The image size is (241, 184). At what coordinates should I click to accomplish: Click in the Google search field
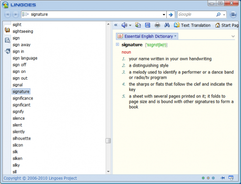pyautogui.click(x=197, y=14)
